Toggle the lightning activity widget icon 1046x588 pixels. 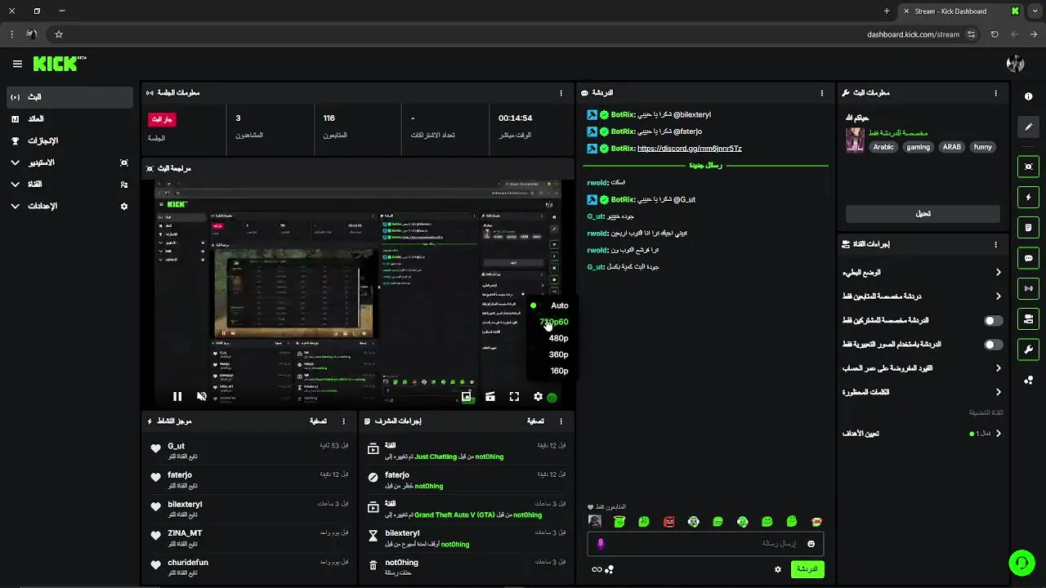(1028, 197)
